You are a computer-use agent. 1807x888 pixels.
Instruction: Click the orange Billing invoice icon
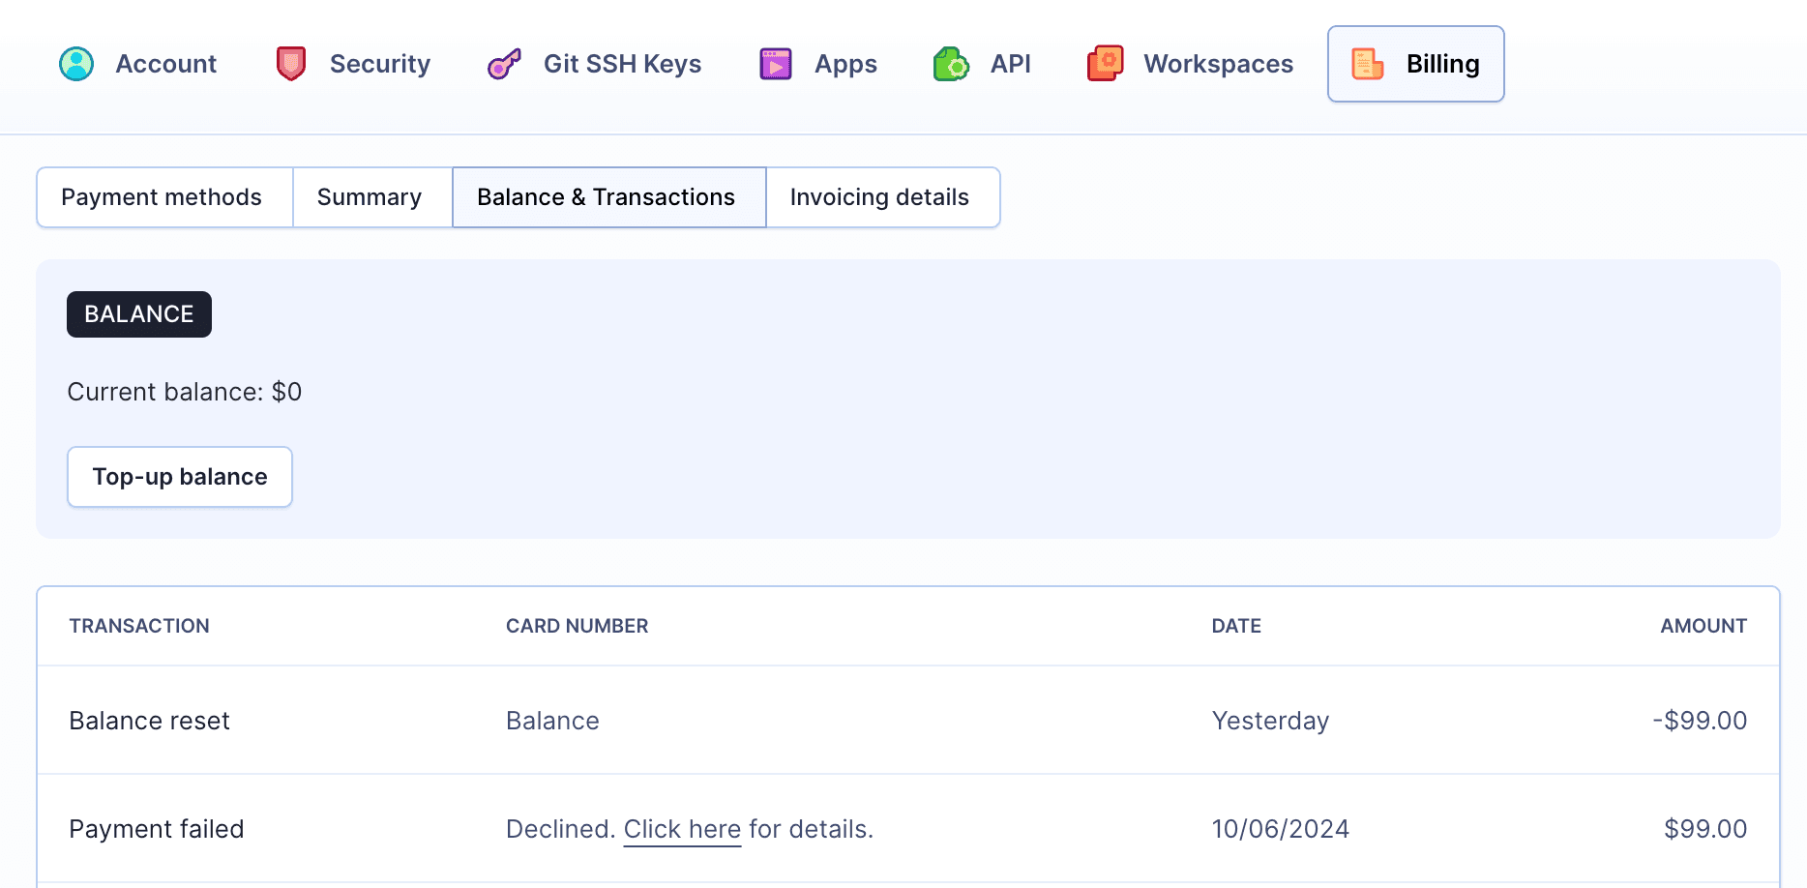pos(1367,64)
